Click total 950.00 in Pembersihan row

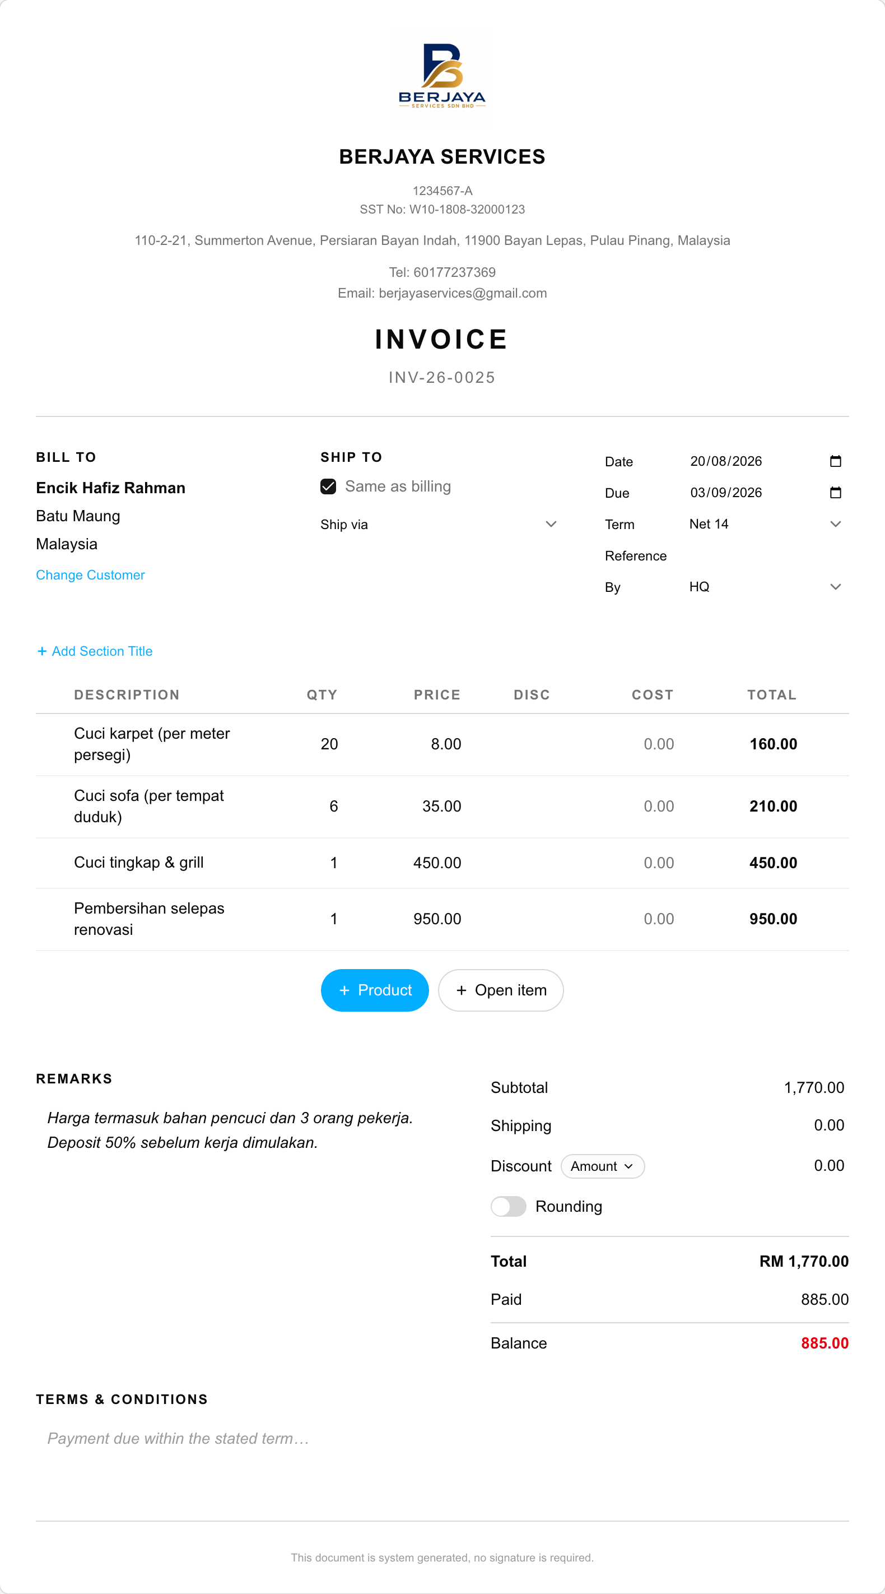[773, 919]
